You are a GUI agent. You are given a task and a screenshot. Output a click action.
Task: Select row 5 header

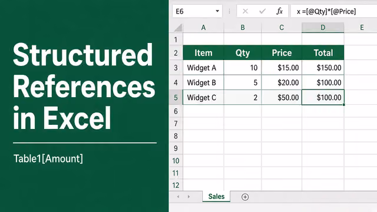coord(176,98)
